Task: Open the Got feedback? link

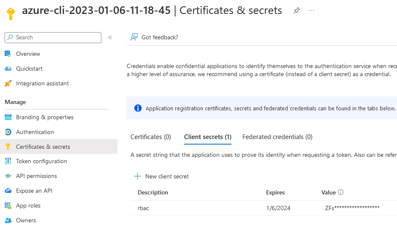Action: click(x=160, y=37)
